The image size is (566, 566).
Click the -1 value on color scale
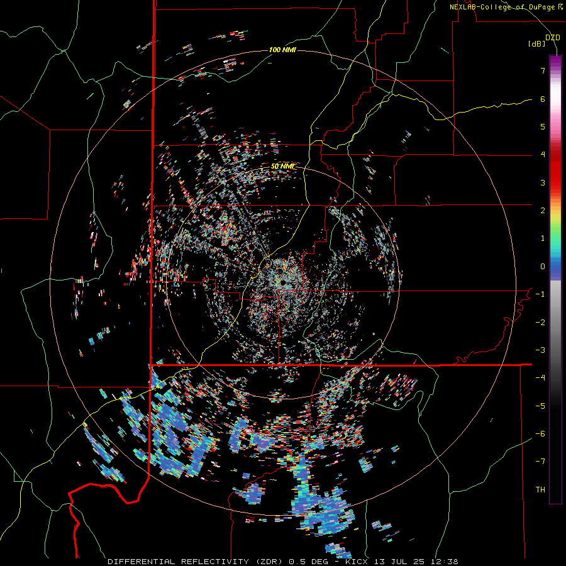pos(540,294)
